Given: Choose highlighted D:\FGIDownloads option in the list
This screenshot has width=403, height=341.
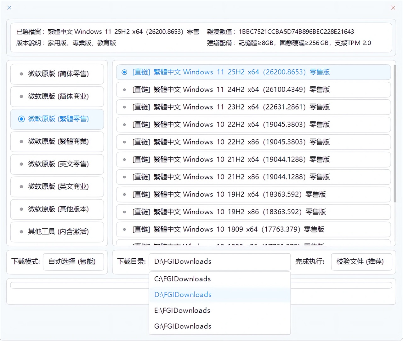Looking at the screenshot, I should point(220,295).
